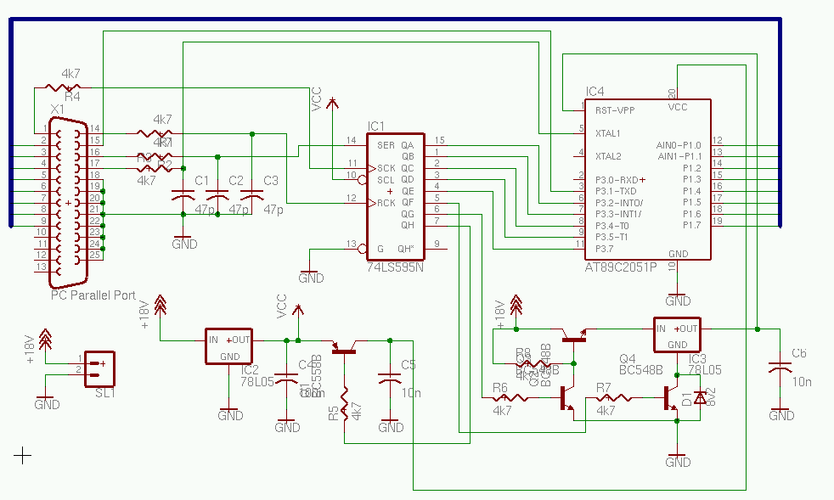Screen dimensions: 834x500
Task: Select the PC Parallel Port connector X1
Action: 68,204
